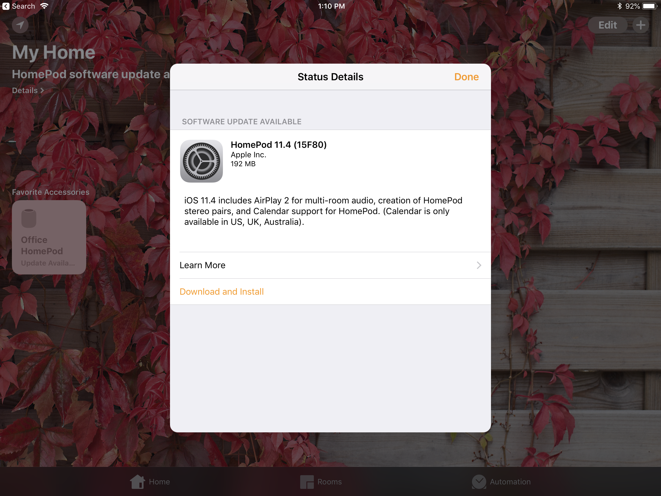Select the 192 MB size text
Viewport: 661px width, 496px height.
tap(243, 164)
